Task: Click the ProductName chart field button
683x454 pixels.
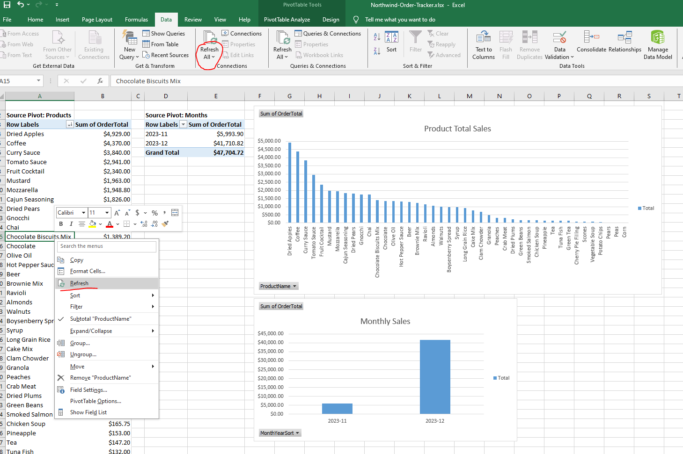Action: coord(279,286)
